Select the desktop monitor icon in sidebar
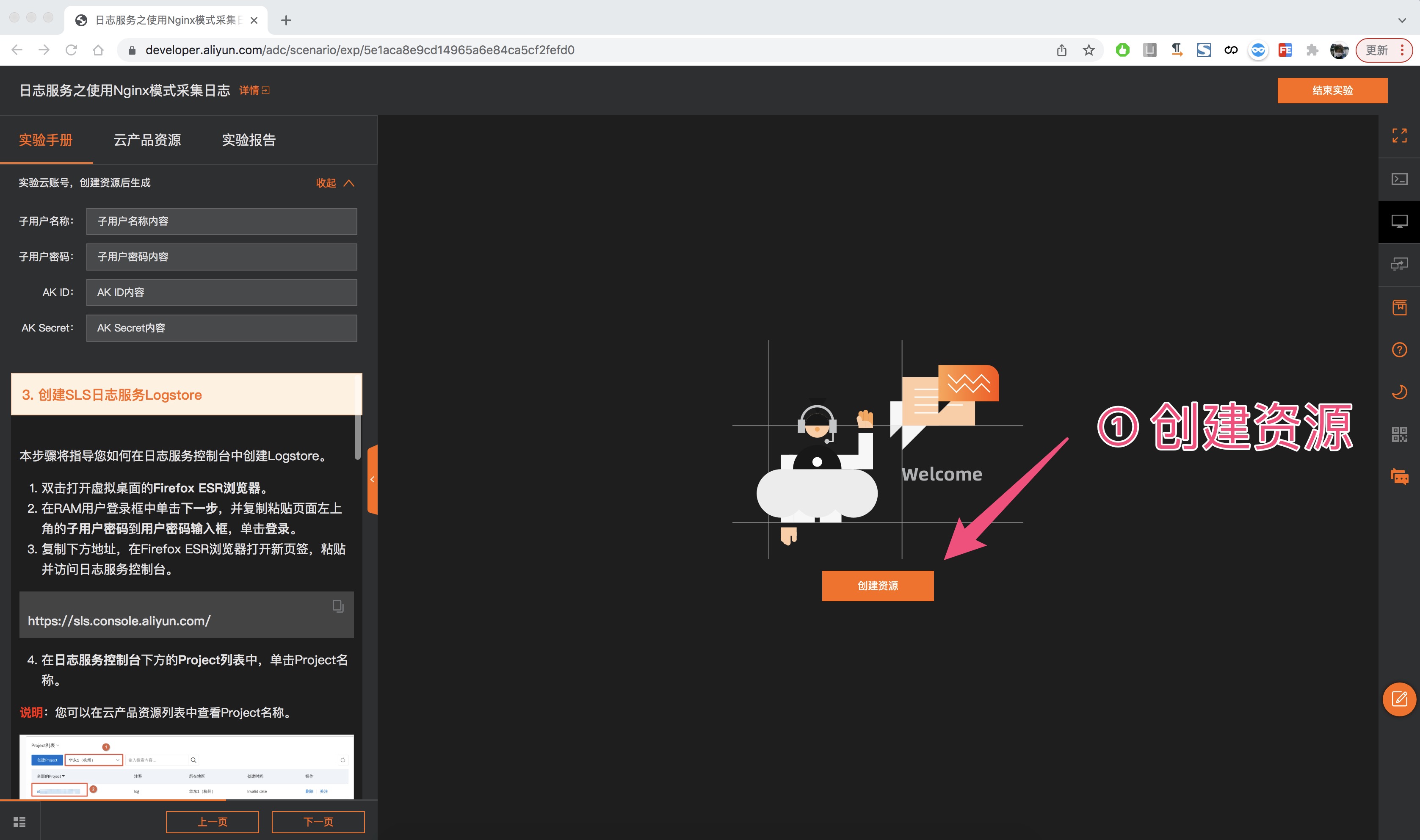1420x840 pixels. pyautogui.click(x=1399, y=221)
